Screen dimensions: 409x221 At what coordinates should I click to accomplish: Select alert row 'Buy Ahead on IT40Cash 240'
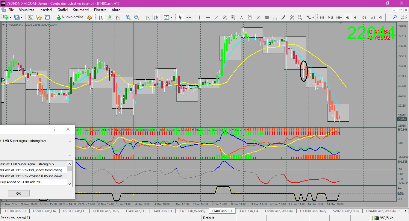pyautogui.click(x=34, y=182)
